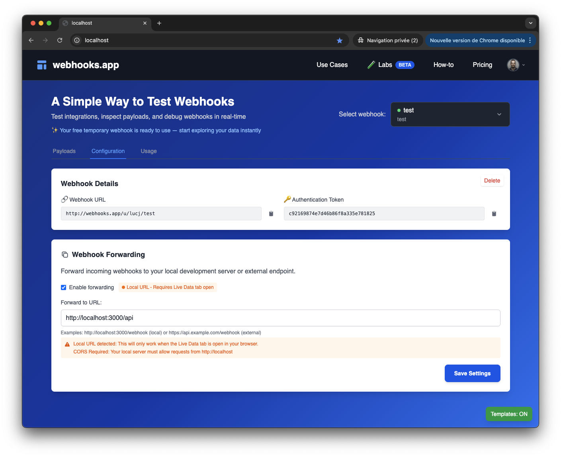This screenshot has width=561, height=457.
Task: Open the Labs BETA menu item
Action: (391, 65)
